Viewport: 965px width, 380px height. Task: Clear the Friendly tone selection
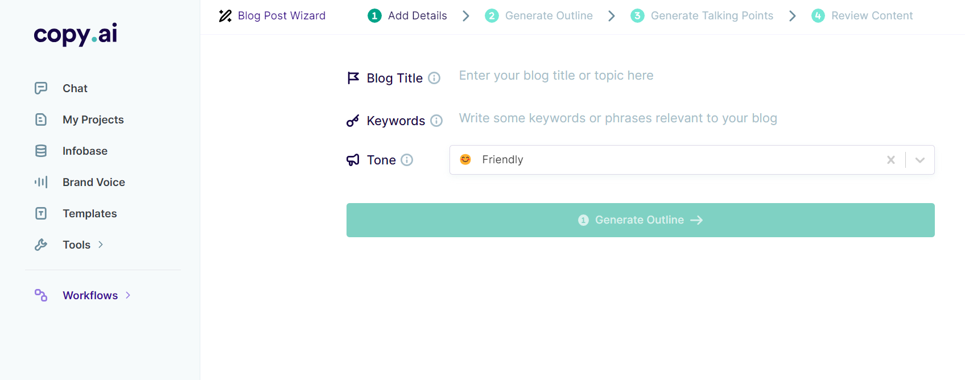click(891, 160)
